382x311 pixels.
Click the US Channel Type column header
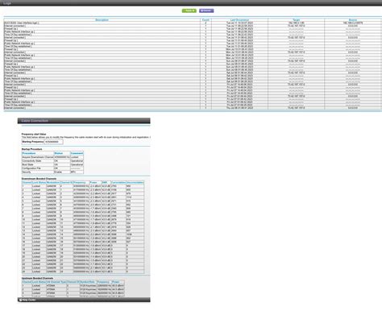(56, 282)
